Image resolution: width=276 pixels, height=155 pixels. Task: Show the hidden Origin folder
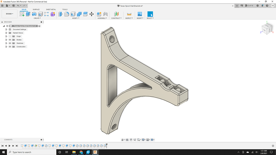tap(10, 37)
